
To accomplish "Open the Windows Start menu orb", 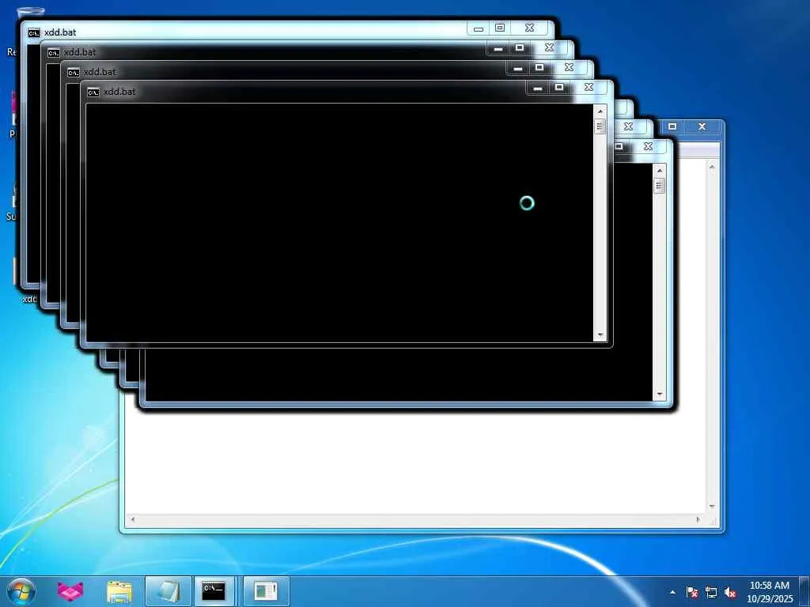I will [21, 591].
